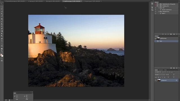Stop action playing or recording
The width and height of the screenshot is (180, 101).
[163, 34]
